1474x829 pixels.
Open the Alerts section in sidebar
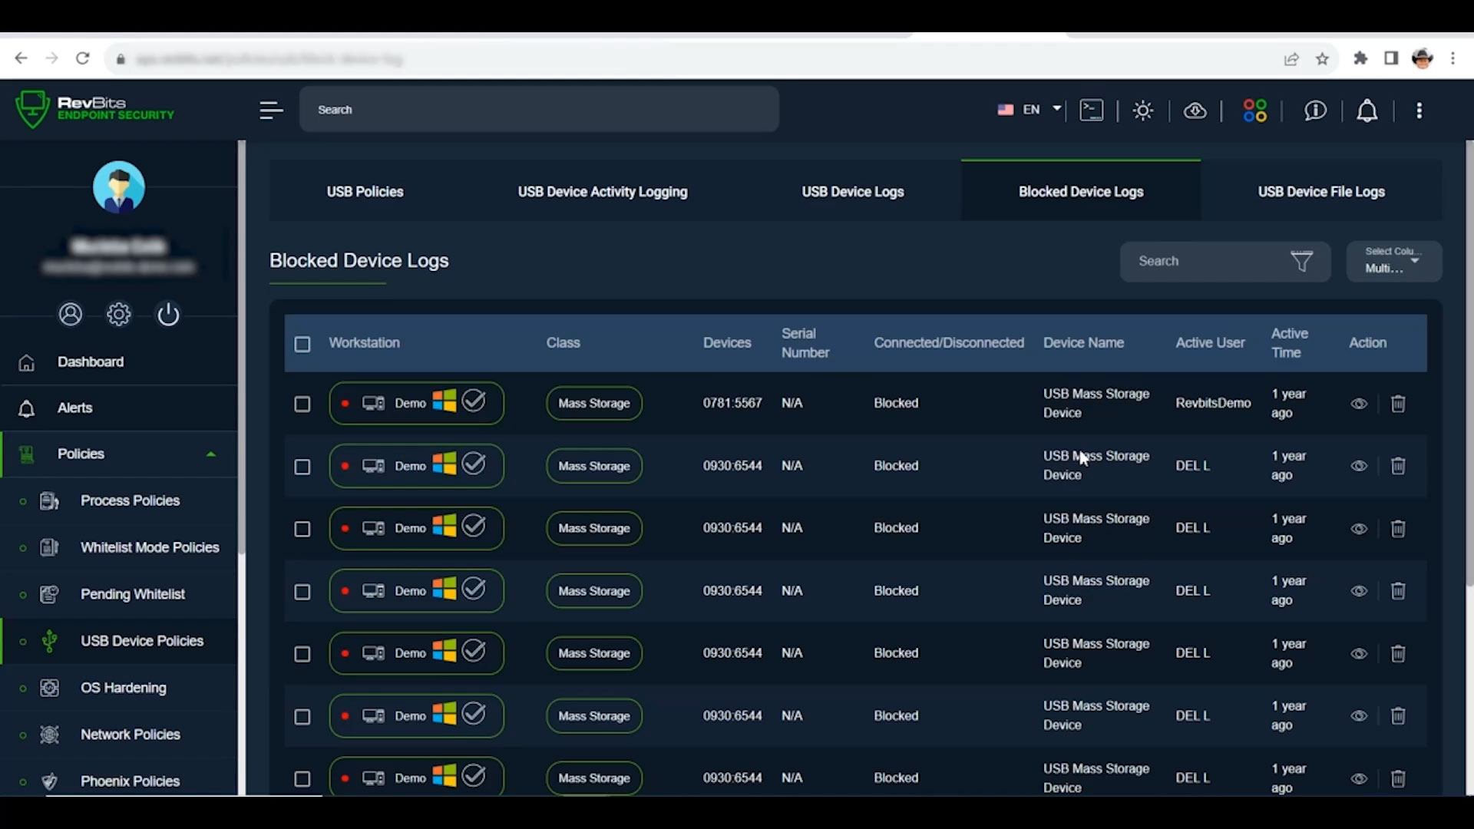tap(75, 407)
